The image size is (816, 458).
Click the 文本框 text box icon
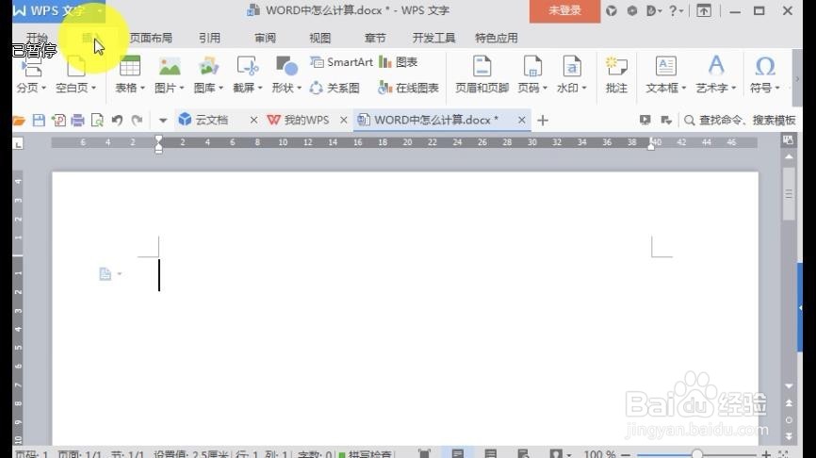[665, 67]
